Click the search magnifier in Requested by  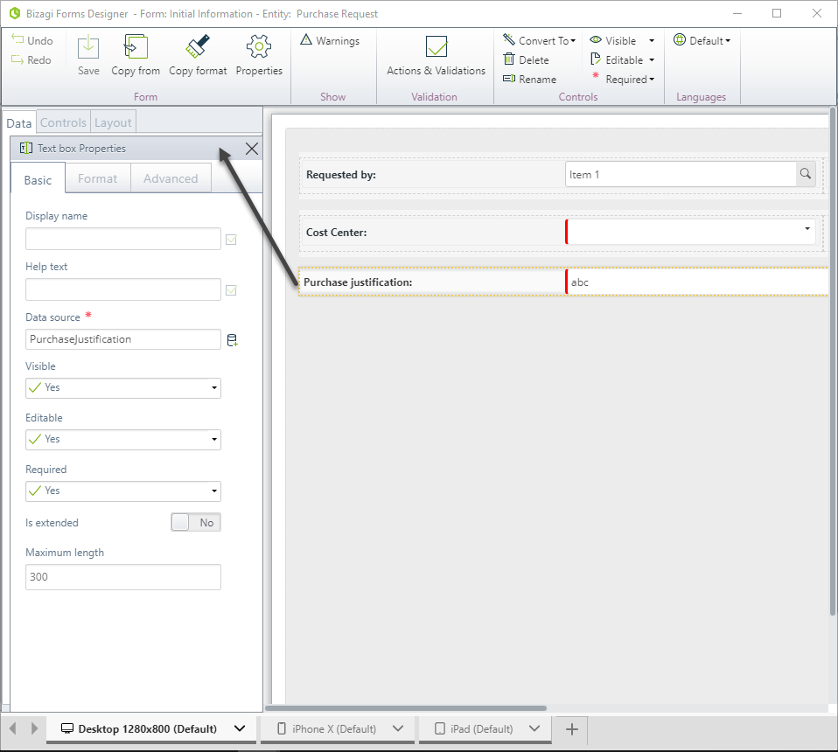coord(806,174)
